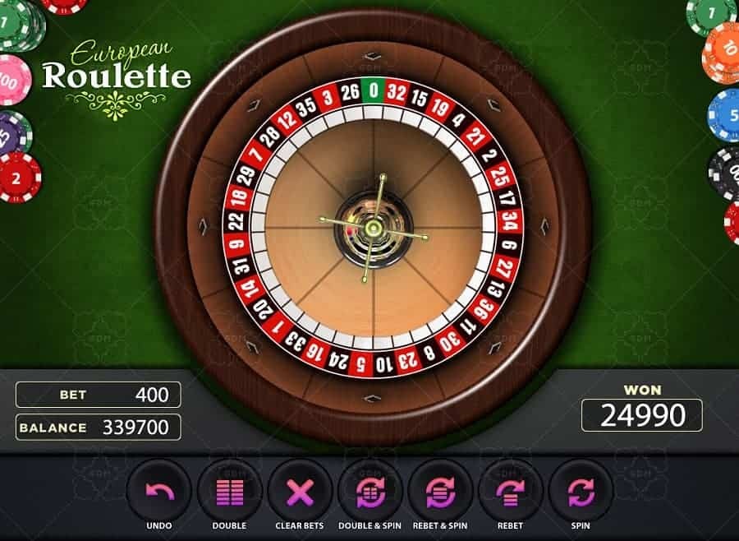Select the purple 25 chip

tap(14, 135)
